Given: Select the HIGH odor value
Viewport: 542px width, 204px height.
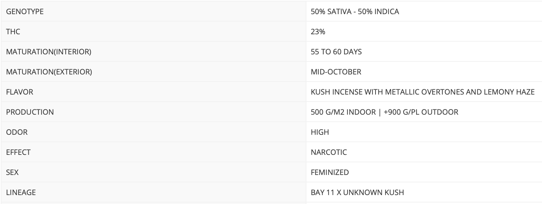Looking at the screenshot, I should click(320, 132).
